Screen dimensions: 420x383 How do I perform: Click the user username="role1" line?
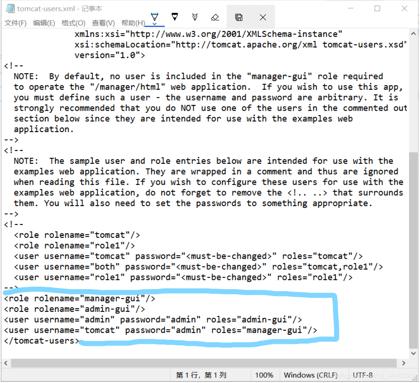tap(183, 277)
